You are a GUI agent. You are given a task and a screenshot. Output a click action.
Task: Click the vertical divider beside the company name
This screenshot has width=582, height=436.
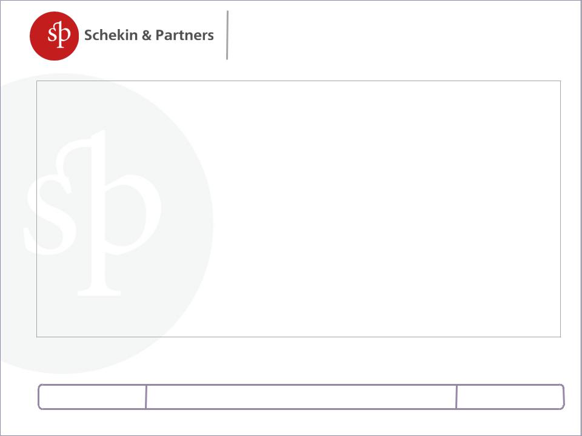[227, 35]
